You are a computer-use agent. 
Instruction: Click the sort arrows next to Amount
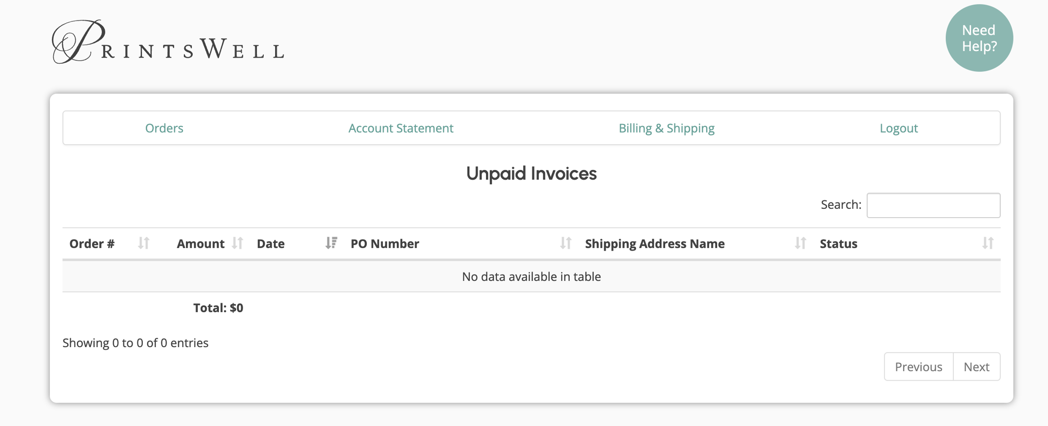pyautogui.click(x=238, y=243)
